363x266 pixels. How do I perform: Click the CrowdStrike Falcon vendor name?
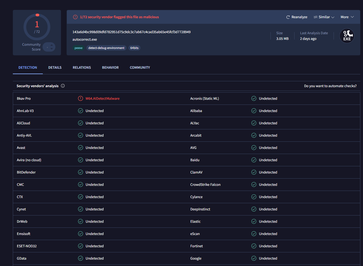[x=205, y=185]
